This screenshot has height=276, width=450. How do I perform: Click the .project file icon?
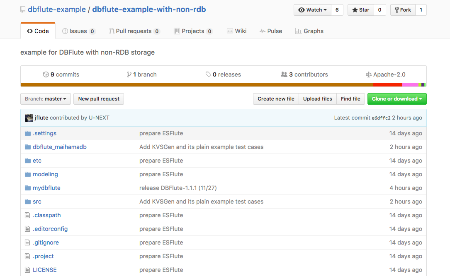click(x=27, y=256)
